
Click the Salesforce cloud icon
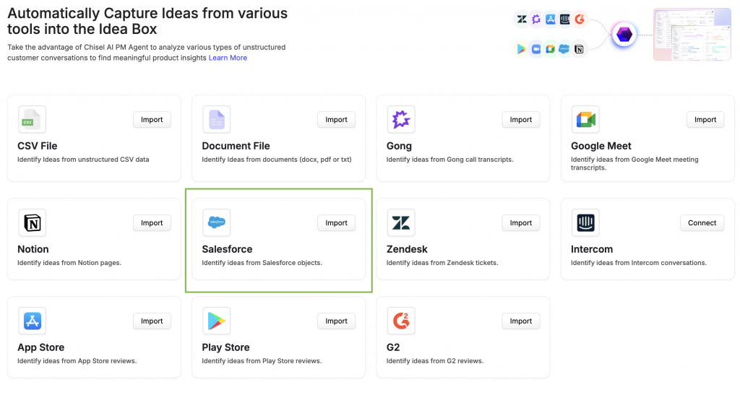click(216, 223)
